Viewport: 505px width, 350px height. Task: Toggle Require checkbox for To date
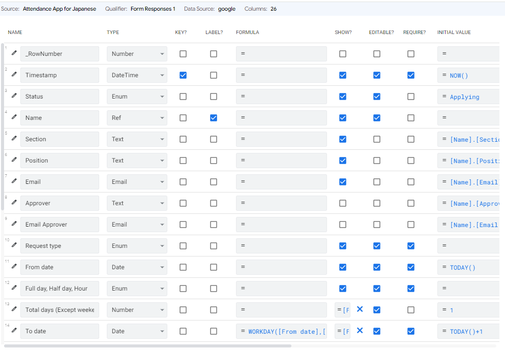pos(411,331)
